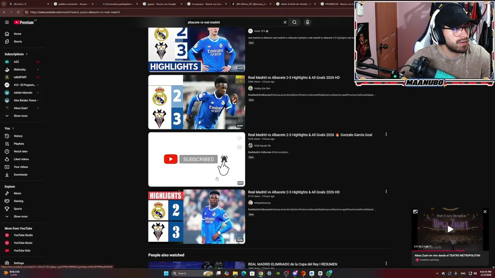The image size is (495, 278).
Task: Open Home in the sidebar
Action: pyautogui.click(x=22, y=34)
